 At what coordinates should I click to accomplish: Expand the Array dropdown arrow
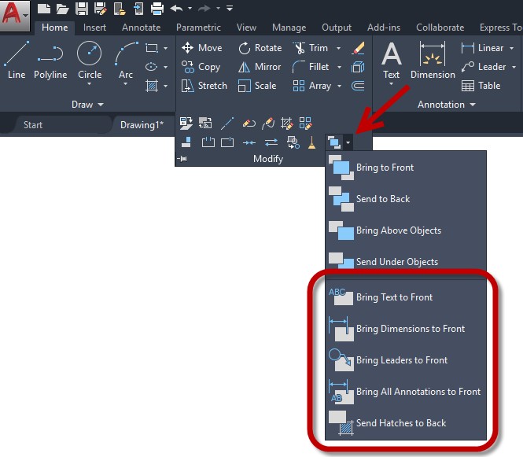(339, 86)
